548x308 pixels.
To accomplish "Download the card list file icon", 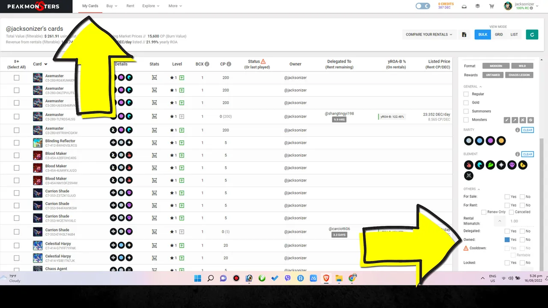I will click(464, 35).
